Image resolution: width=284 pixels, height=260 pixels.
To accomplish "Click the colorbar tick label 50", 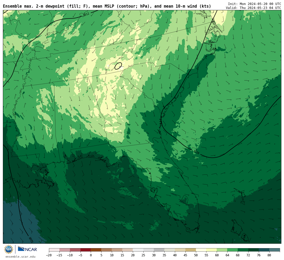I will point(196,255).
